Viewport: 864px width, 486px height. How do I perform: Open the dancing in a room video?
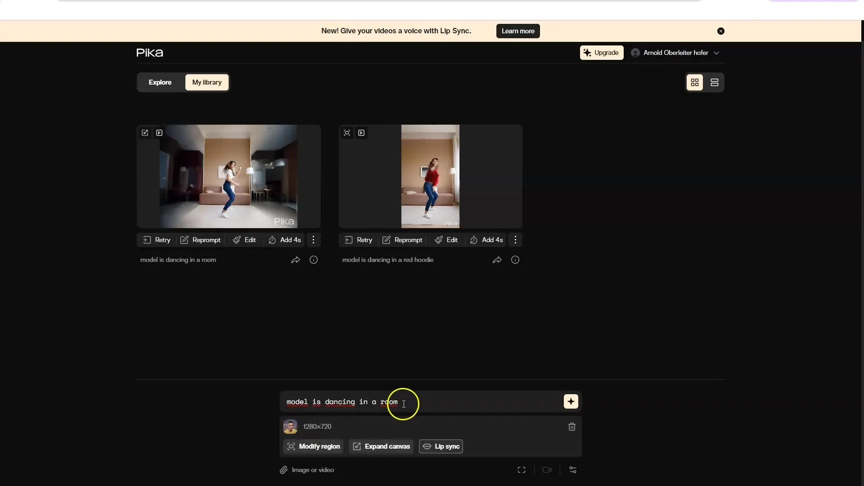click(229, 176)
